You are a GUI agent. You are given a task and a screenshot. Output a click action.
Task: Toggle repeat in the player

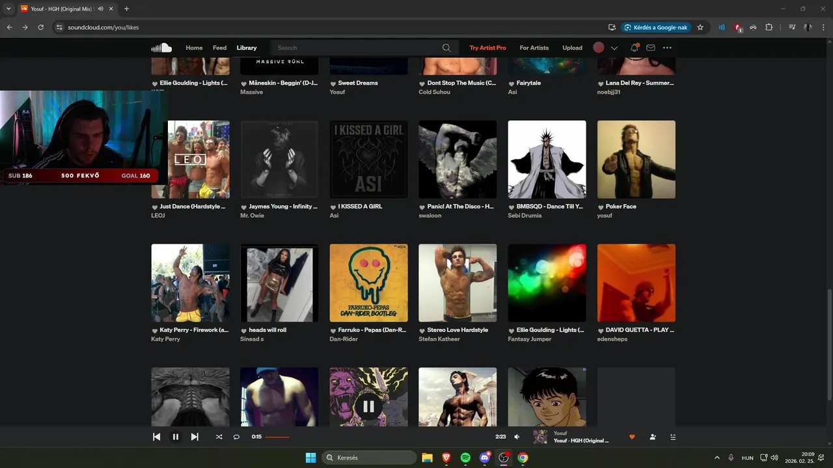pos(236,437)
